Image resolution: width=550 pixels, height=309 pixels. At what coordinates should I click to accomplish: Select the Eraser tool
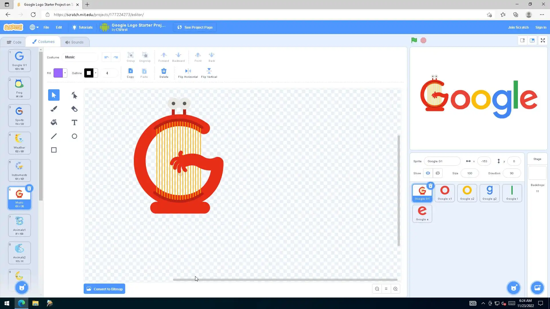[x=74, y=109]
